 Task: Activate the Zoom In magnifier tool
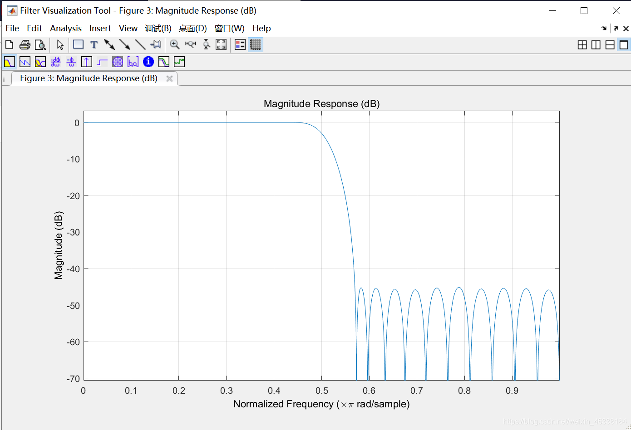tap(175, 44)
